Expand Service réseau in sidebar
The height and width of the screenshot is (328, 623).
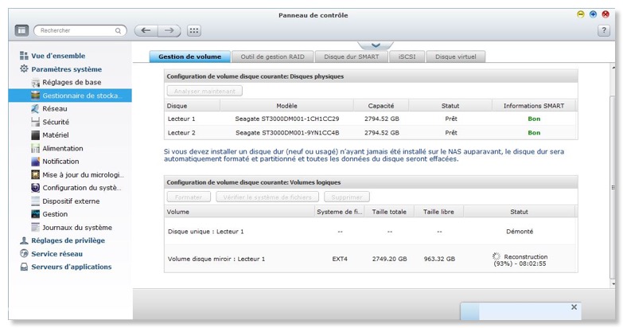point(56,254)
